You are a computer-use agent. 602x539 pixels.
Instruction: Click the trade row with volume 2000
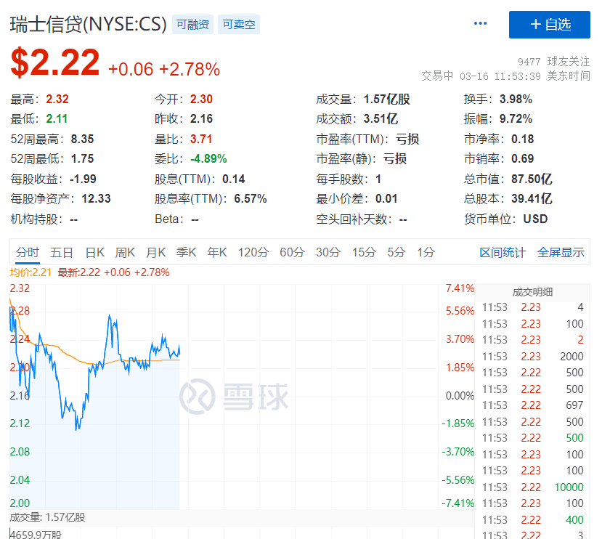[x=532, y=357]
